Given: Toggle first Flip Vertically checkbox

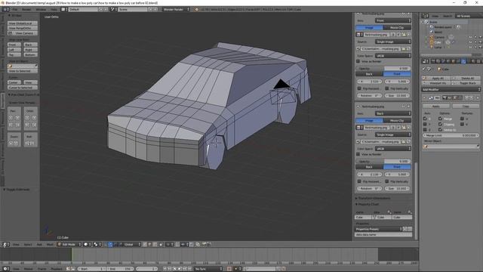Looking at the screenshot, I should (x=387, y=88).
